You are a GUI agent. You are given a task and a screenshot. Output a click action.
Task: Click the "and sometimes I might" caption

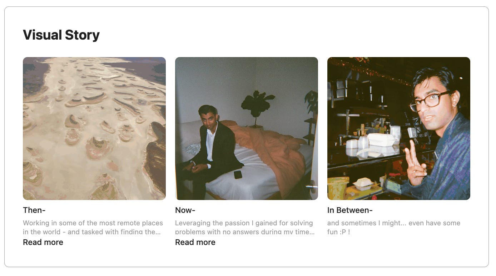[394, 227]
